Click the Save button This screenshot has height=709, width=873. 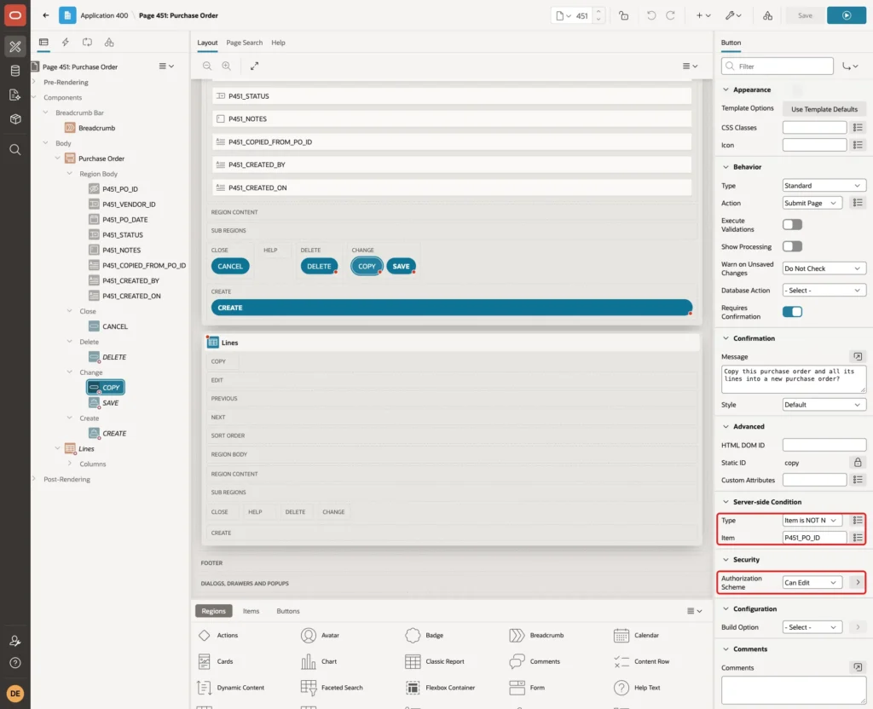click(x=805, y=15)
